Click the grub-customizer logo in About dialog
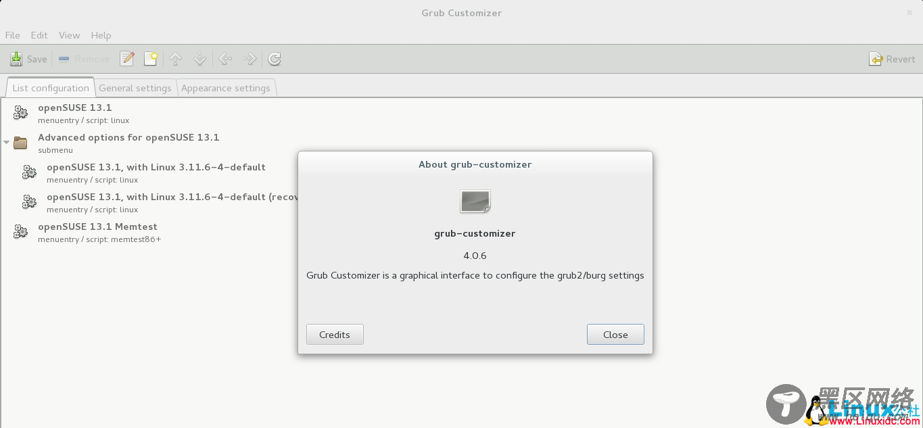The width and height of the screenshot is (923, 428). tap(475, 201)
